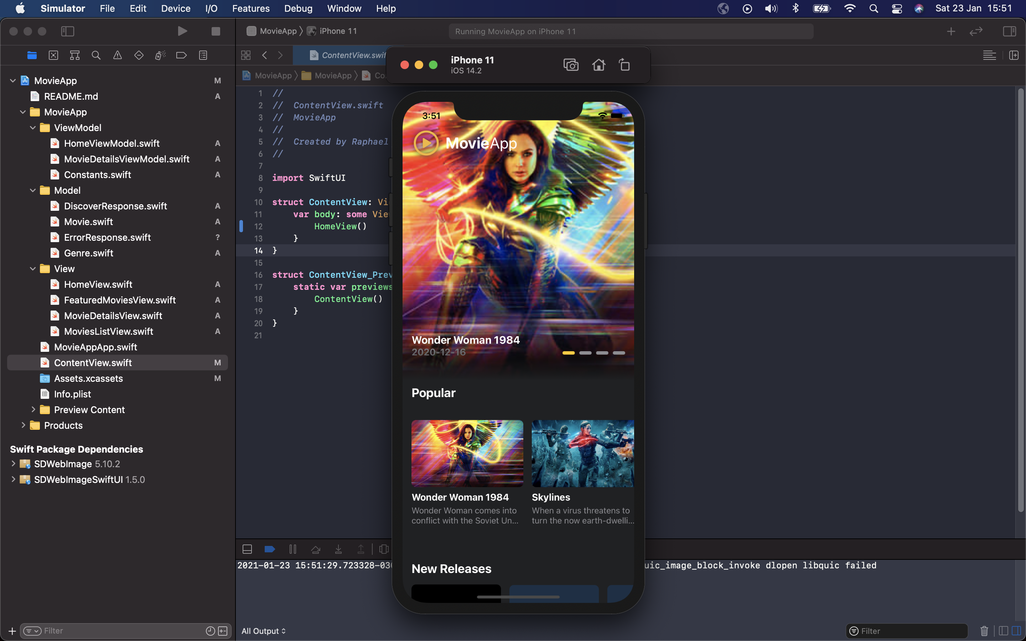Viewport: 1026px width, 641px height.
Task: Open the All Output dropdown
Action: click(263, 631)
